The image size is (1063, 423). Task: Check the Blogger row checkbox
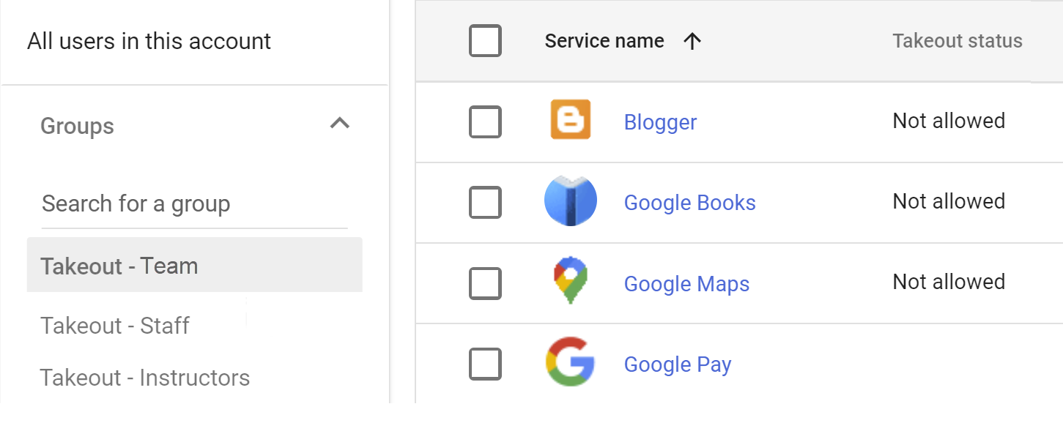pyautogui.click(x=485, y=121)
